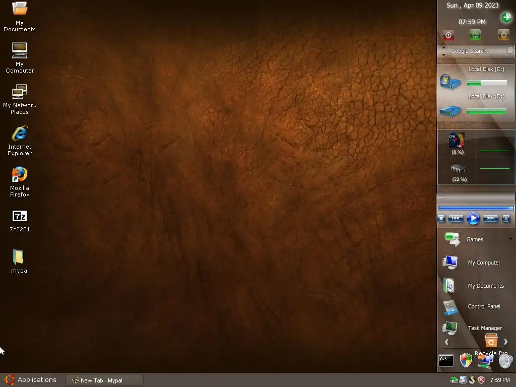The height and width of the screenshot is (387, 516).
Task: Click the eject/open file player button
Action: [x=506, y=219]
